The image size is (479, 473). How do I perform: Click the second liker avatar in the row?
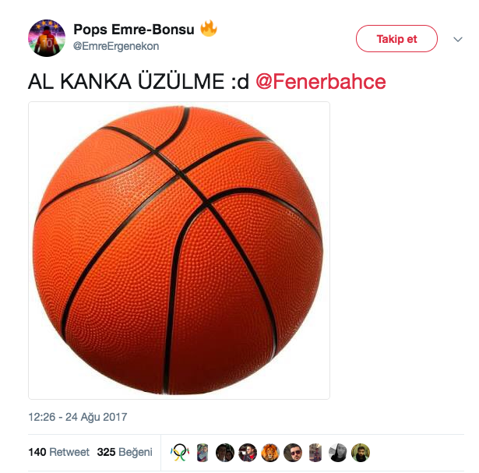click(x=203, y=452)
